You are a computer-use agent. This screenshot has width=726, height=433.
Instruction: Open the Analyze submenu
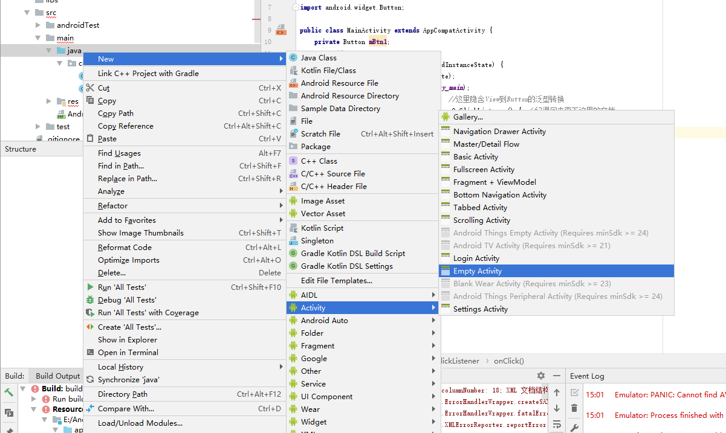pos(184,191)
